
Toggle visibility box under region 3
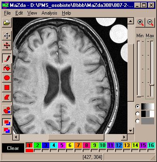(x=46, y=151)
